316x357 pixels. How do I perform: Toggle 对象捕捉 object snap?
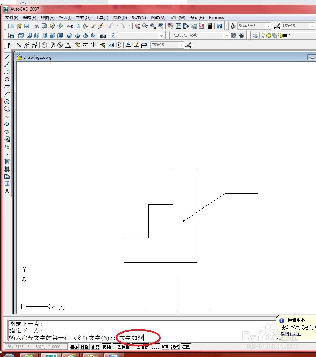click(x=121, y=347)
